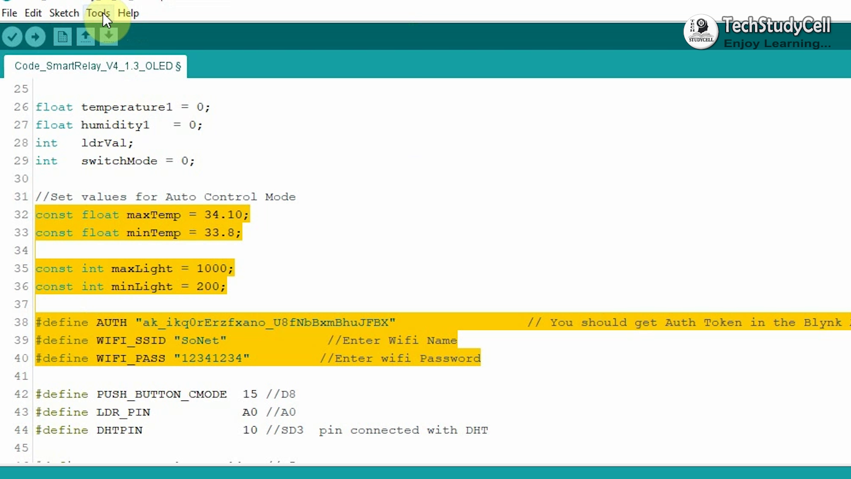Click the Open sketch up-arrow icon
The width and height of the screenshot is (851, 479).
pyautogui.click(x=86, y=36)
